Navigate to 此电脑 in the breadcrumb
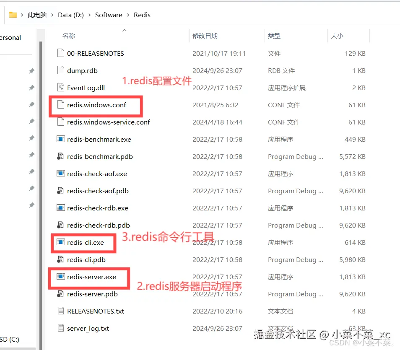Viewport: 400px width, 350px height. click(37, 15)
